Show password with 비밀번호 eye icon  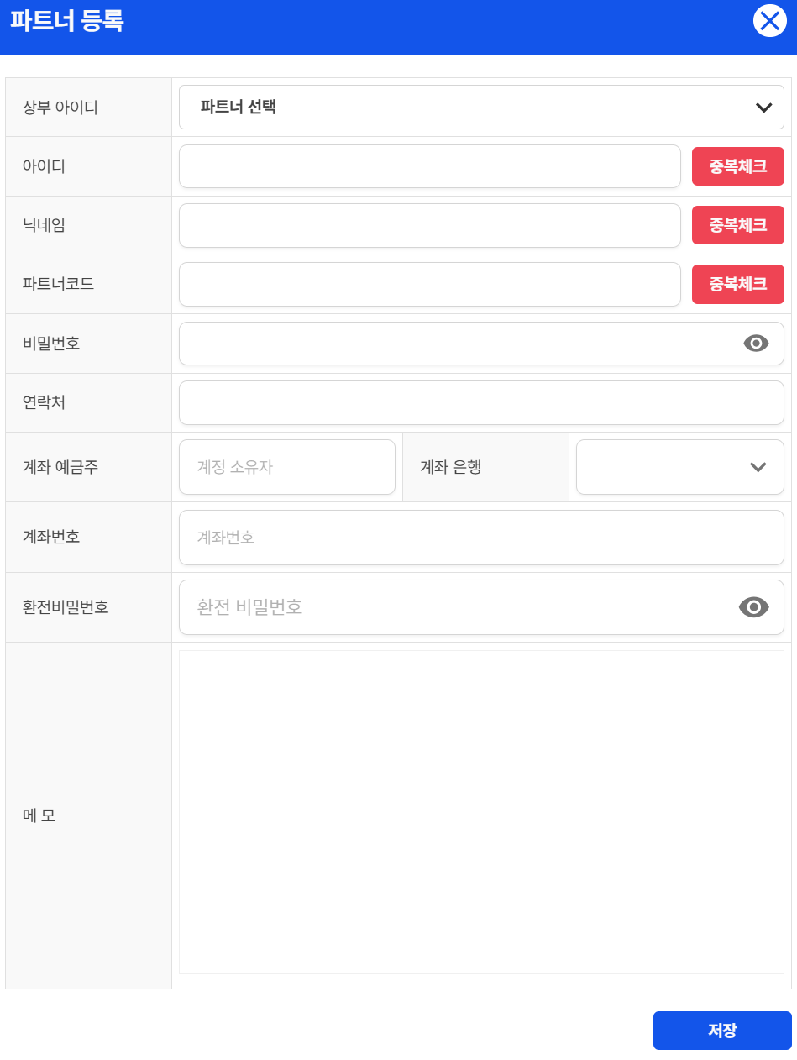coord(756,343)
